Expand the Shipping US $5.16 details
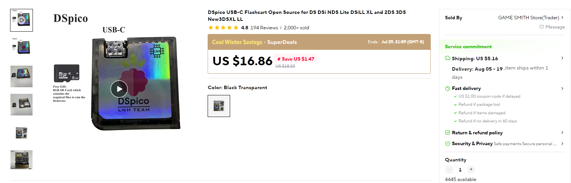The image size is (571, 183). tap(562, 58)
